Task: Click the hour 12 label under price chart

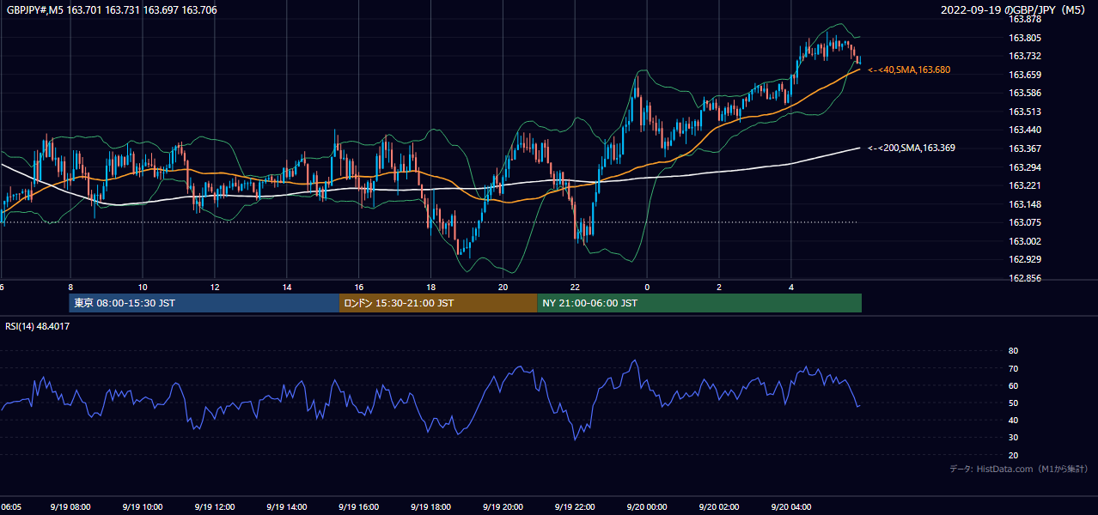Action: coord(215,288)
